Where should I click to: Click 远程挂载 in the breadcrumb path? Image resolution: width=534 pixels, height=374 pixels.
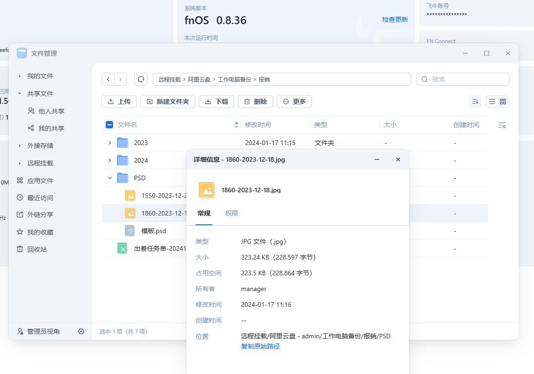point(170,79)
